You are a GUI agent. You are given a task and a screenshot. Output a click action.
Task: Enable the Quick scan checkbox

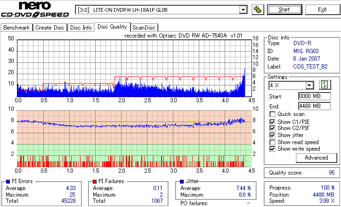pos(272,114)
